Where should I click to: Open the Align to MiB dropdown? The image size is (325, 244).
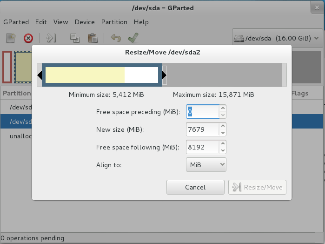(206, 165)
